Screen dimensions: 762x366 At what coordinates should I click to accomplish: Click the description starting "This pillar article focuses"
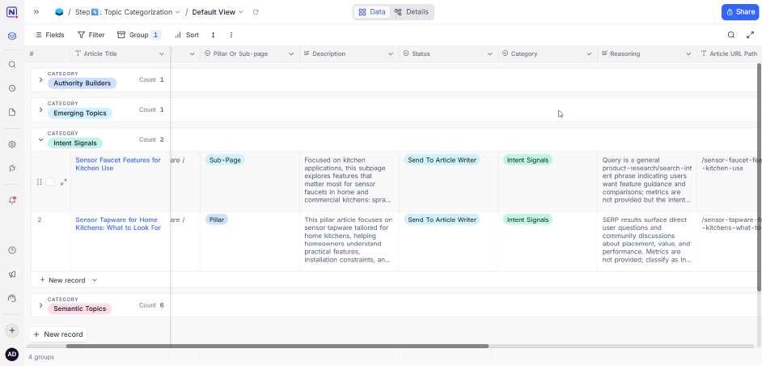tap(349, 240)
